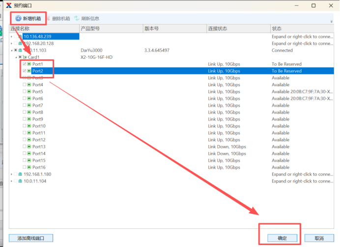Click the Connected status cell
Screen dimensions: 340x247
(282, 50)
